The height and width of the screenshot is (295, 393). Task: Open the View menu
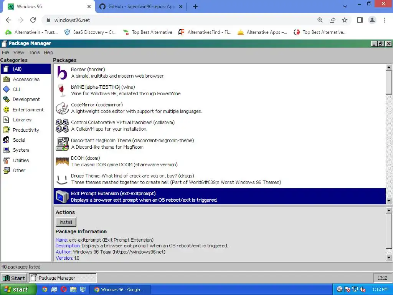(x=19, y=52)
